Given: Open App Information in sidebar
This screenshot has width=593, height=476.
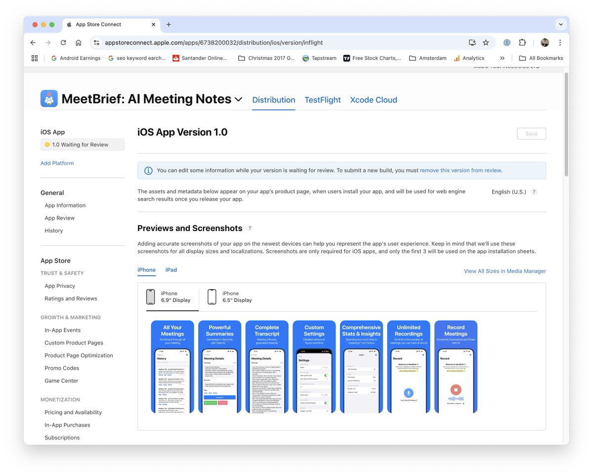Looking at the screenshot, I should [65, 205].
